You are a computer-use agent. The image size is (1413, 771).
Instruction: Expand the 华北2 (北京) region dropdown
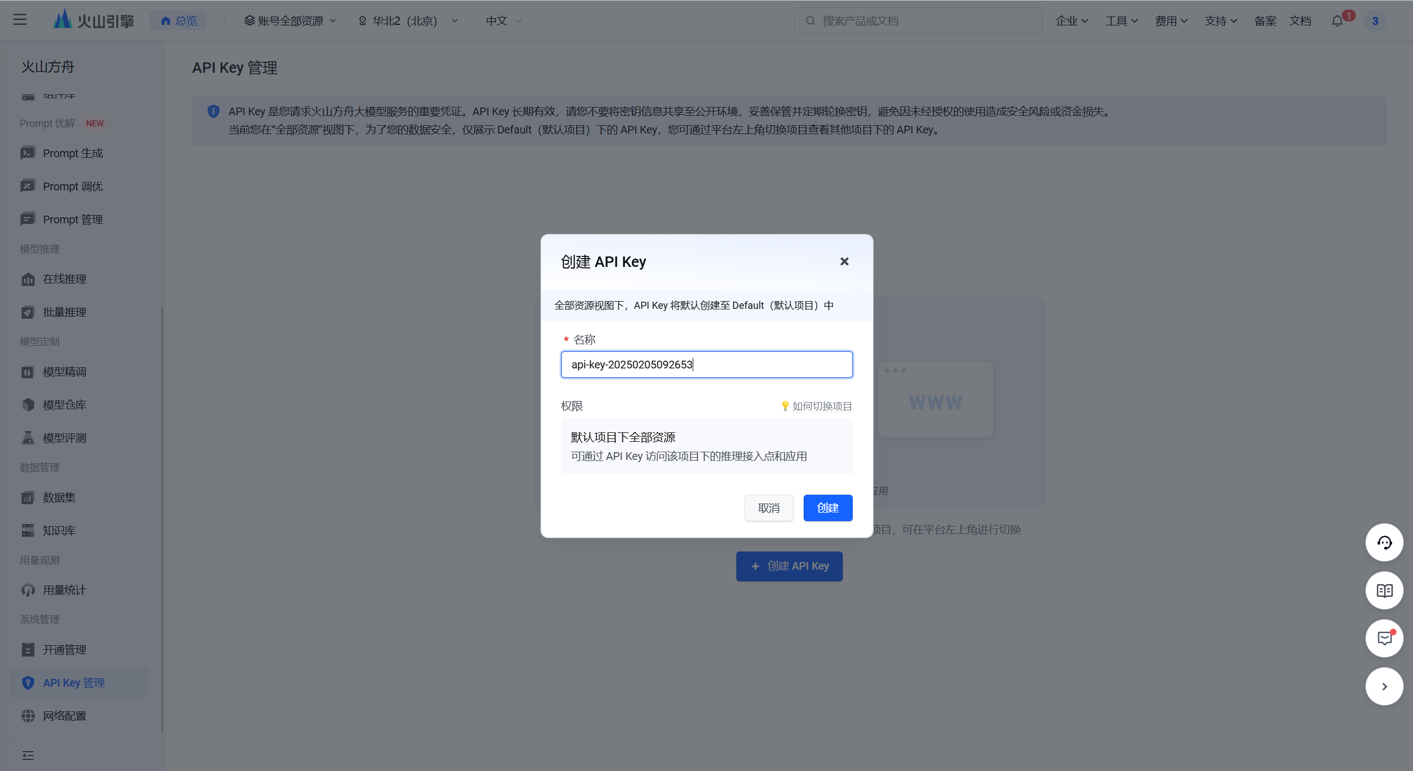coord(408,21)
